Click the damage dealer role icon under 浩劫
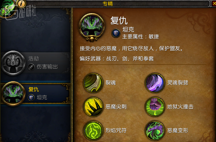The width and height of the screenshot is (216, 142). click(31, 67)
